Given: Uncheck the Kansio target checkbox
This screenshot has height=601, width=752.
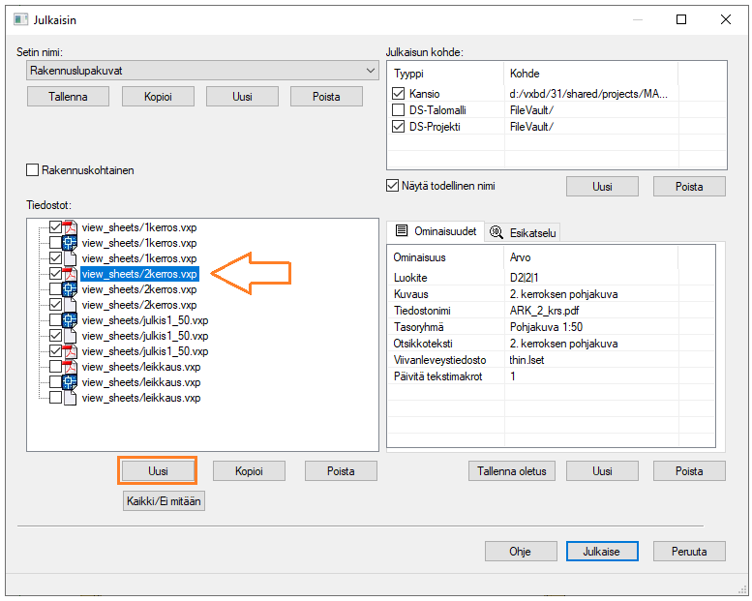Looking at the screenshot, I should pyautogui.click(x=399, y=94).
